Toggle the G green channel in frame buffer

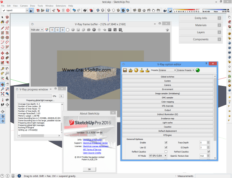pyautogui.click(x=57, y=30)
